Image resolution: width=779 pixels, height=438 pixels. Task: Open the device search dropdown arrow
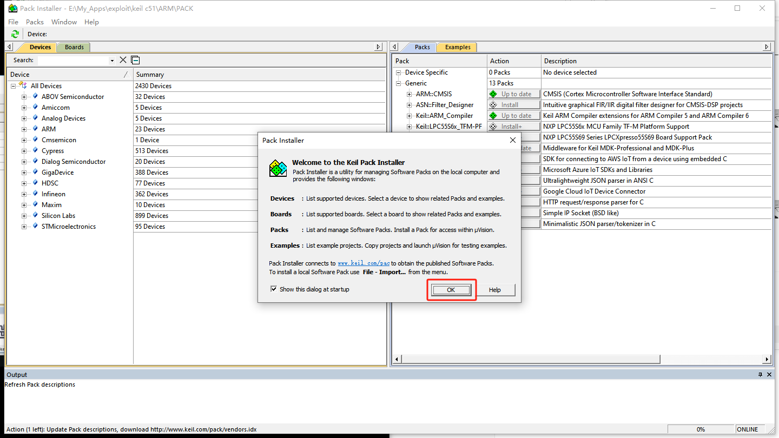pos(112,61)
